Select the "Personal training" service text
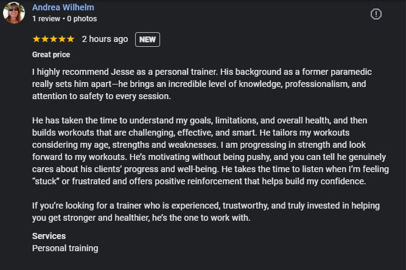Screen dimensions: 406x270 65,248
